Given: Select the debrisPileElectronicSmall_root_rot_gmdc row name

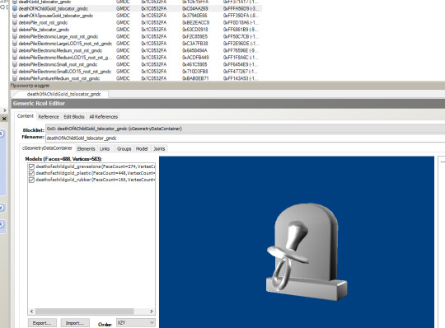Looking at the screenshot, I should point(58,64).
